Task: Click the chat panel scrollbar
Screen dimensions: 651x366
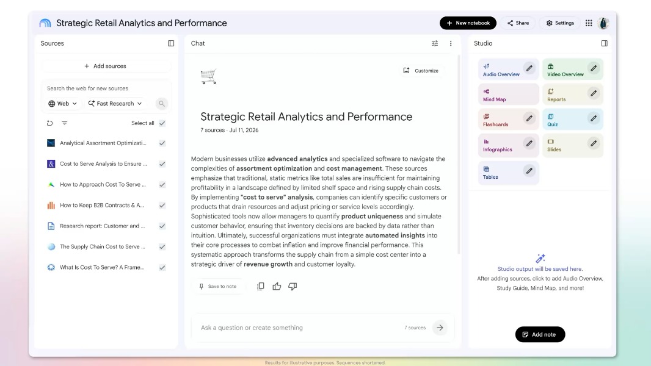Action: coord(459,153)
